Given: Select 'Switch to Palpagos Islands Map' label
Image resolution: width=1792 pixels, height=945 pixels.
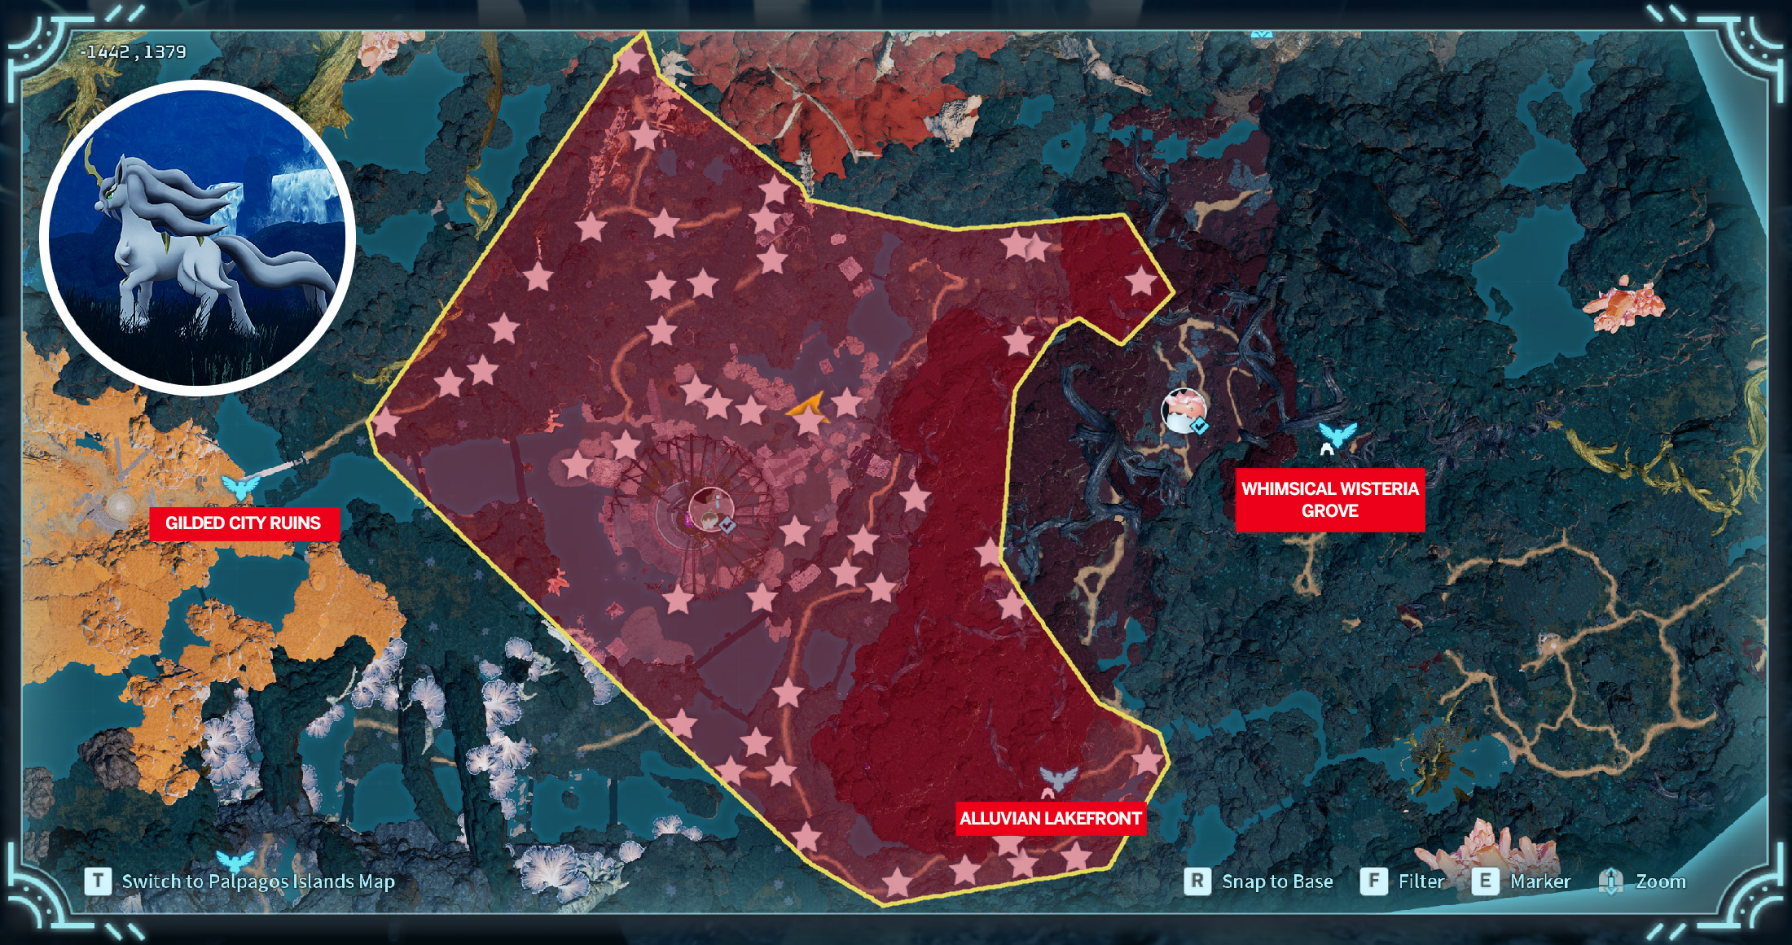Looking at the screenshot, I should (x=258, y=882).
